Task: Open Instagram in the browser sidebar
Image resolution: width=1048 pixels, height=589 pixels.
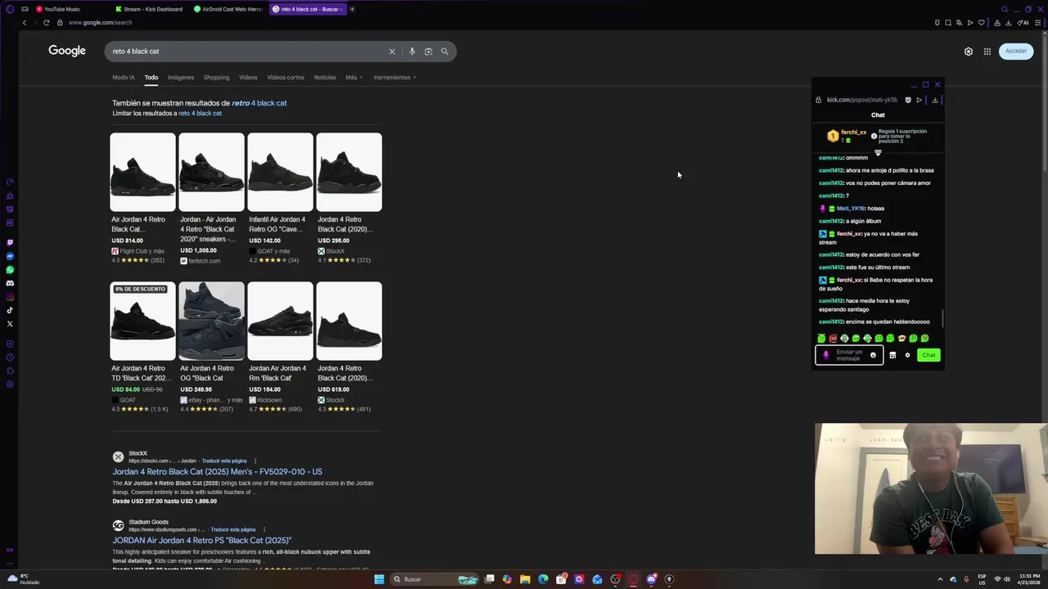Action: click(10, 297)
